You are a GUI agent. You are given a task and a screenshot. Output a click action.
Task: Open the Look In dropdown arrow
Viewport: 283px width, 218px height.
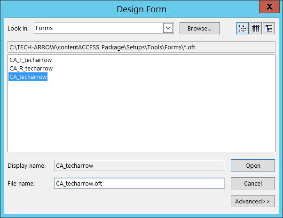[168, 28]
